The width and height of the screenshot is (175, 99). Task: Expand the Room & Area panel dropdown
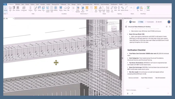[84, 14]
